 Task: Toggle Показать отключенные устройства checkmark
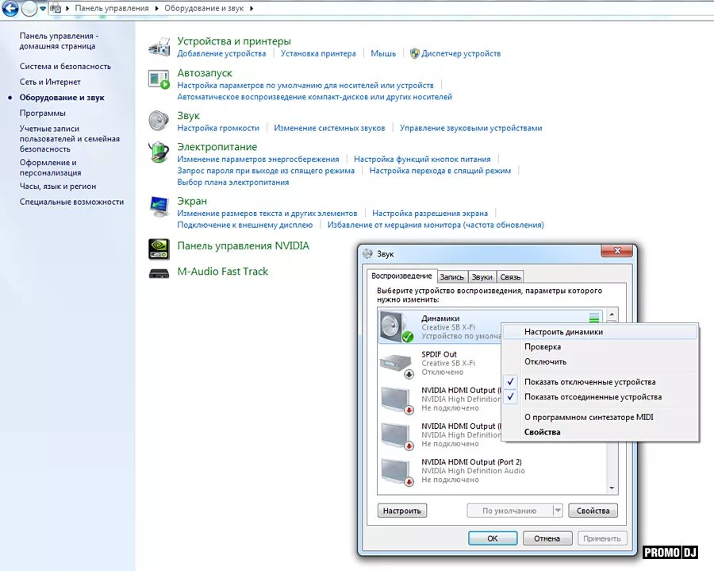510,382
